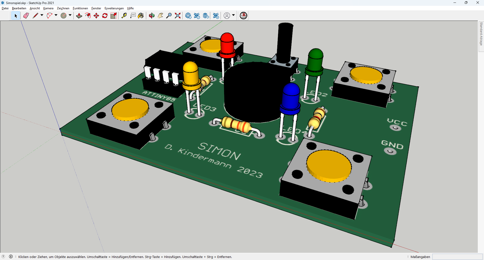The image size is (484, 260).
Task: Click the globe extension toolbar icon
Action: [244, 16]
